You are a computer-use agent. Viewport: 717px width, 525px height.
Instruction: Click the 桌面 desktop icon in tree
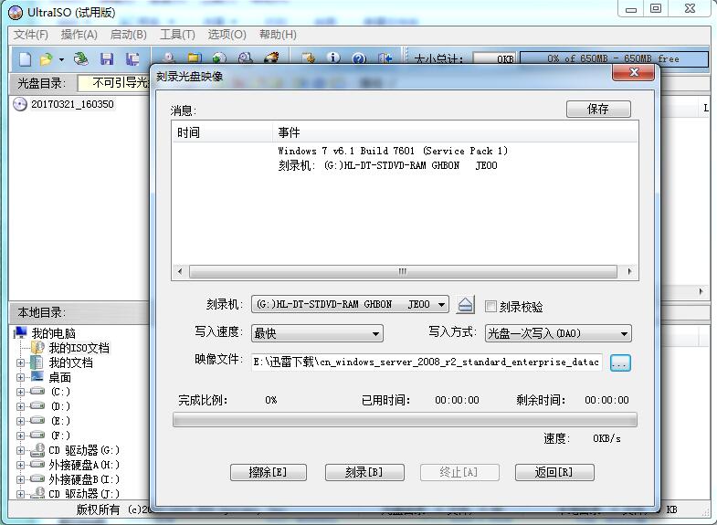point(37,377)
